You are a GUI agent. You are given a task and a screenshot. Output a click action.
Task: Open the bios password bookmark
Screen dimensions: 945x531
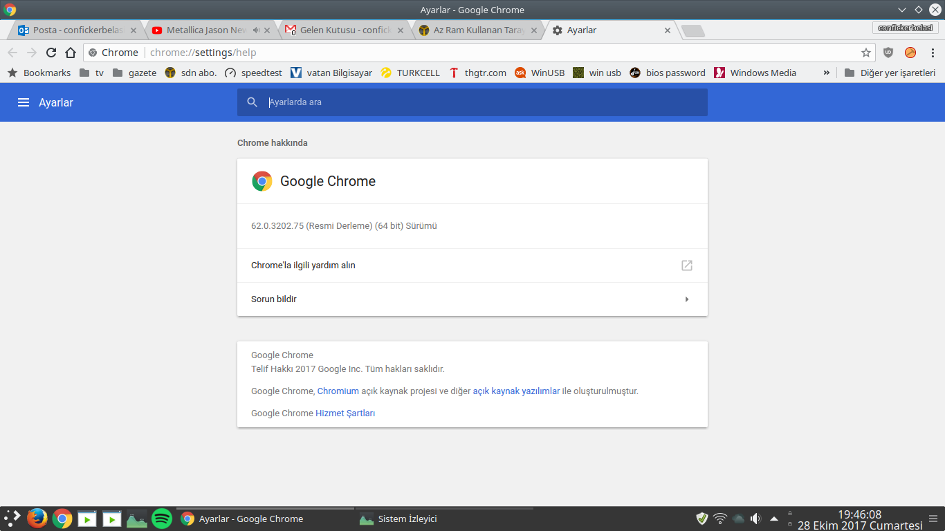[668, 73]
